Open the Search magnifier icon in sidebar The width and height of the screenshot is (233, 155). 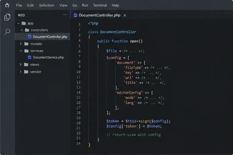[7, 32]
